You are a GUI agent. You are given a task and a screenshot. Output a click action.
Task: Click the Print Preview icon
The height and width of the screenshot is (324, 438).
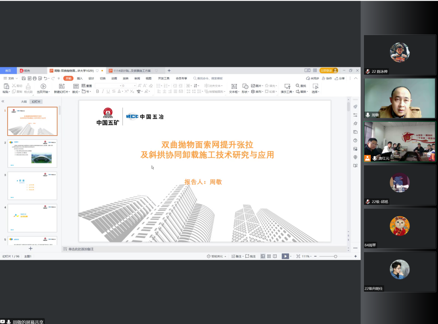40,78
